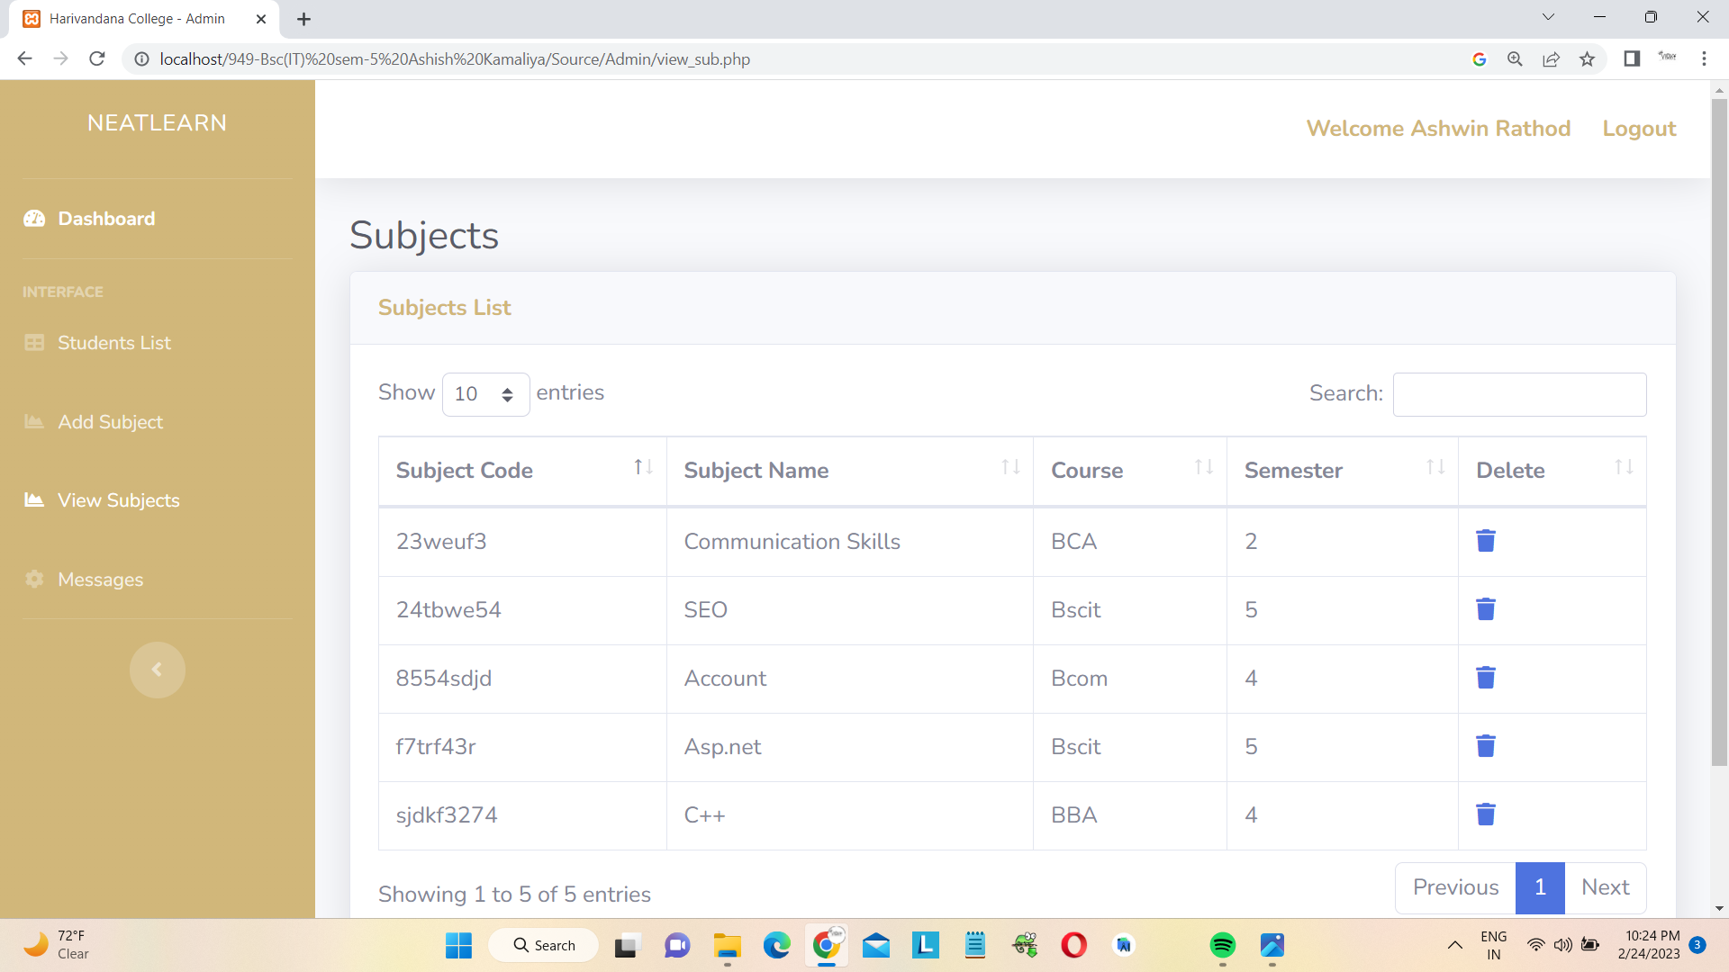Screen dimensions: 1729x972
Task: Select the Students List sidebar icon
Action: click(34, 343)
